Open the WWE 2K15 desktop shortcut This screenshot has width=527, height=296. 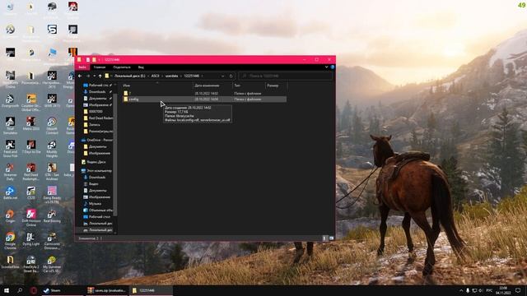pyautogui.click(x=52, y=100)
